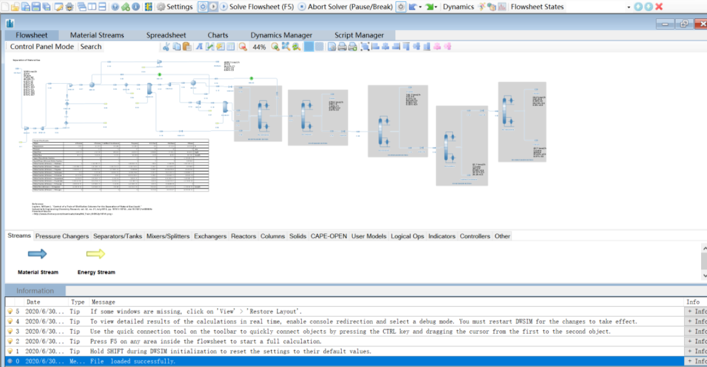This screenshot has height=367, width=707.
Task: Click the scissors Cut icon
Action: pos(166,47)
